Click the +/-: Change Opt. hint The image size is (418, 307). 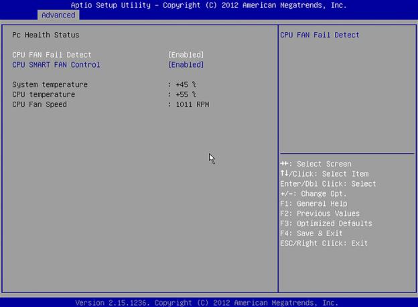click(313, 193)
